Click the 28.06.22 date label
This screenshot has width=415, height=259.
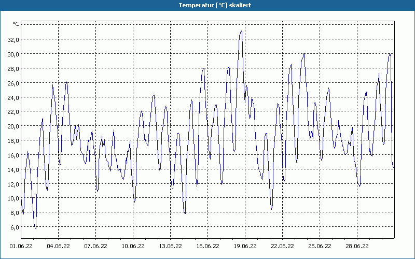click(357, 246)
